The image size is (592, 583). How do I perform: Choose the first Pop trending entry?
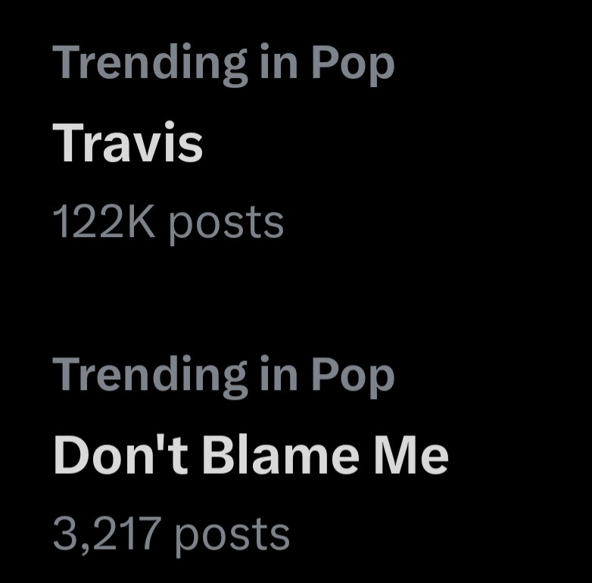127,143
